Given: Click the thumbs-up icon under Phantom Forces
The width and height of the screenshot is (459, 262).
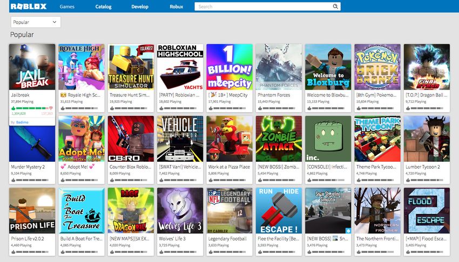Looking at the screenshot, I should pos(260,108).
